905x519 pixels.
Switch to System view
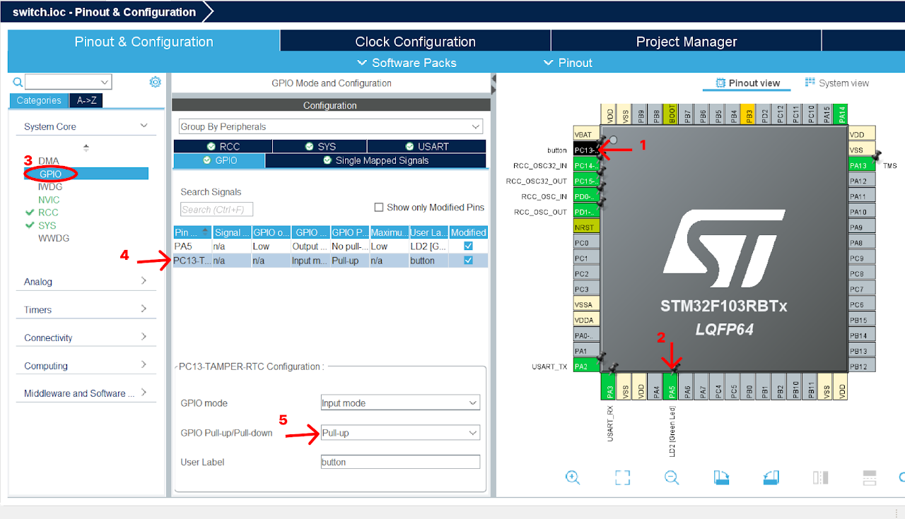[837, 83]
